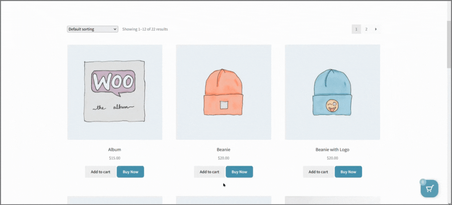Add the Beanie to cart
Image resolution: width=452 pixels, height=205 pixels.
point(210,172)
